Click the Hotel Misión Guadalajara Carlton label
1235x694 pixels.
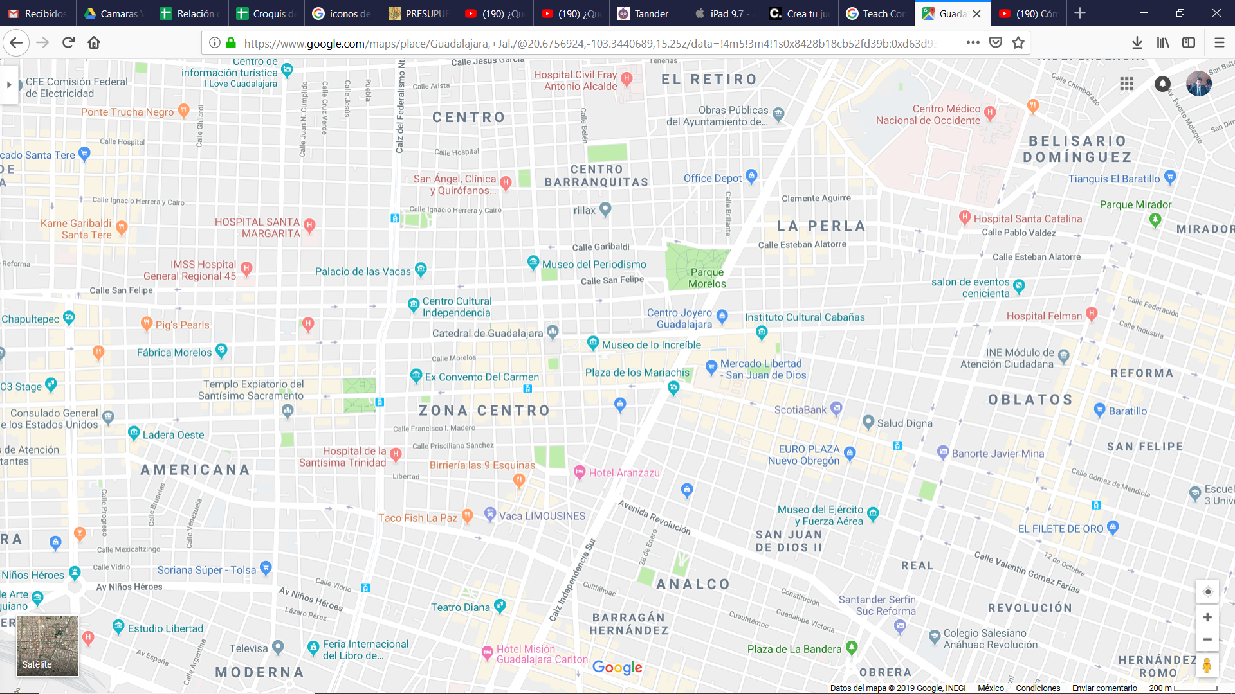(542, 654)
